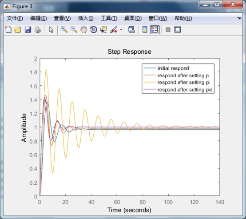The width and height of the screenshot is (246, 219).
Task: Print the figure with the printer icon
Action: point(38,29)
